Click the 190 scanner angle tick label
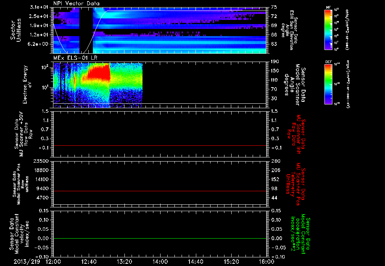Viewport: 385px width, 266px height. [x=275, y=62]
